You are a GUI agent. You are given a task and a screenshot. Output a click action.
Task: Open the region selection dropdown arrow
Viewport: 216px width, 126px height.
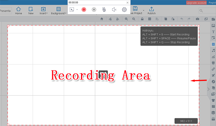(x=77, y=10)
